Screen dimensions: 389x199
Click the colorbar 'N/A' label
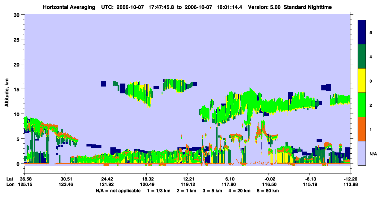coord(373,154)
